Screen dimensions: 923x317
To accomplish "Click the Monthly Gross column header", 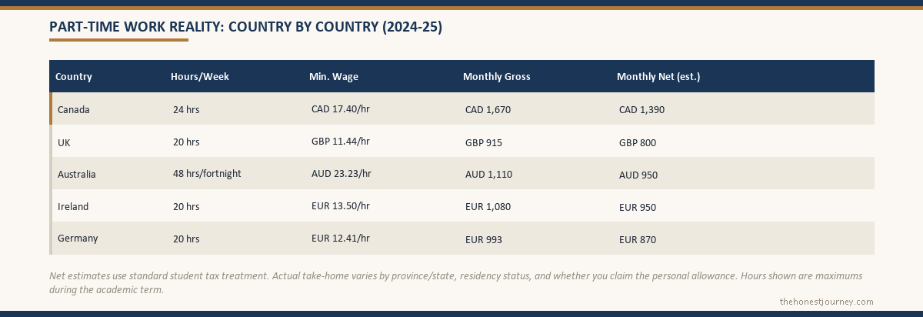I will coord(497,77).
